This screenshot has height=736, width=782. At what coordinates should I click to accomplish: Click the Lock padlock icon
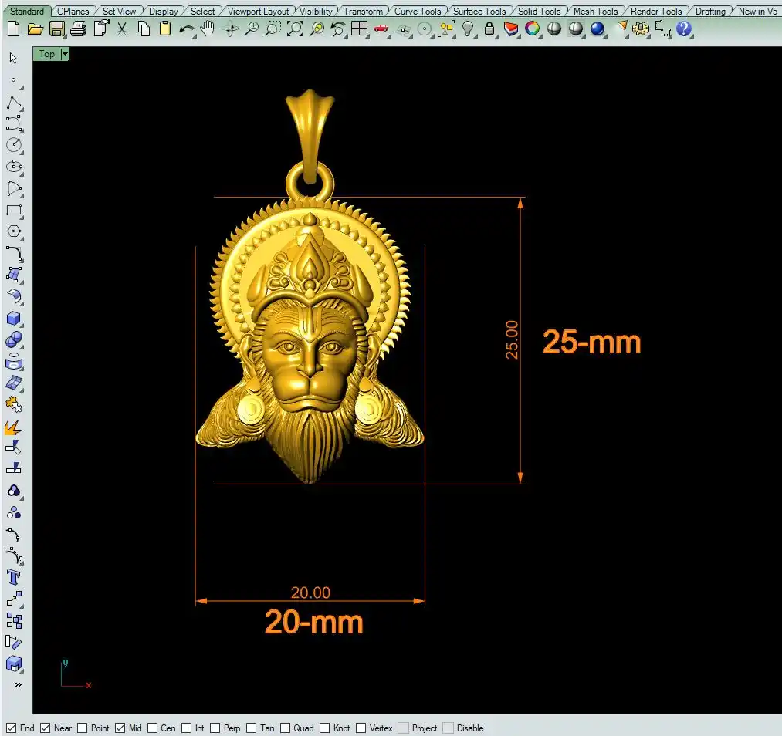pyautogui.click(x=489, y=29)
